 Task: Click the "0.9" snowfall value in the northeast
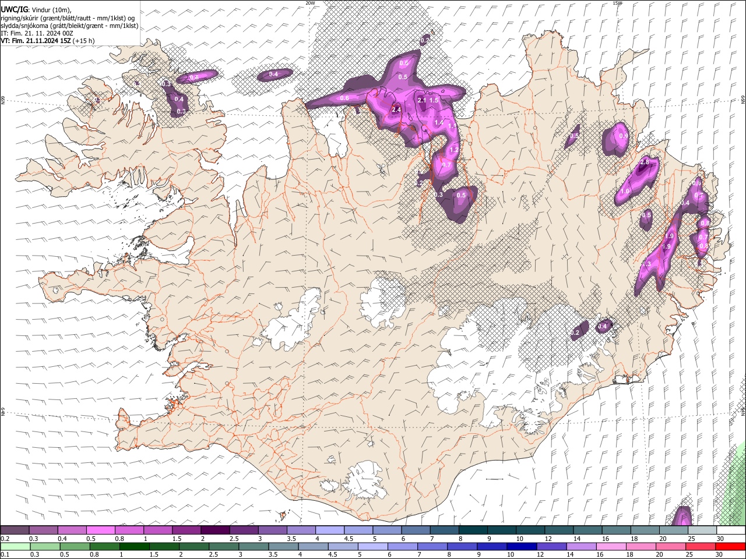[x=624, y=136]
